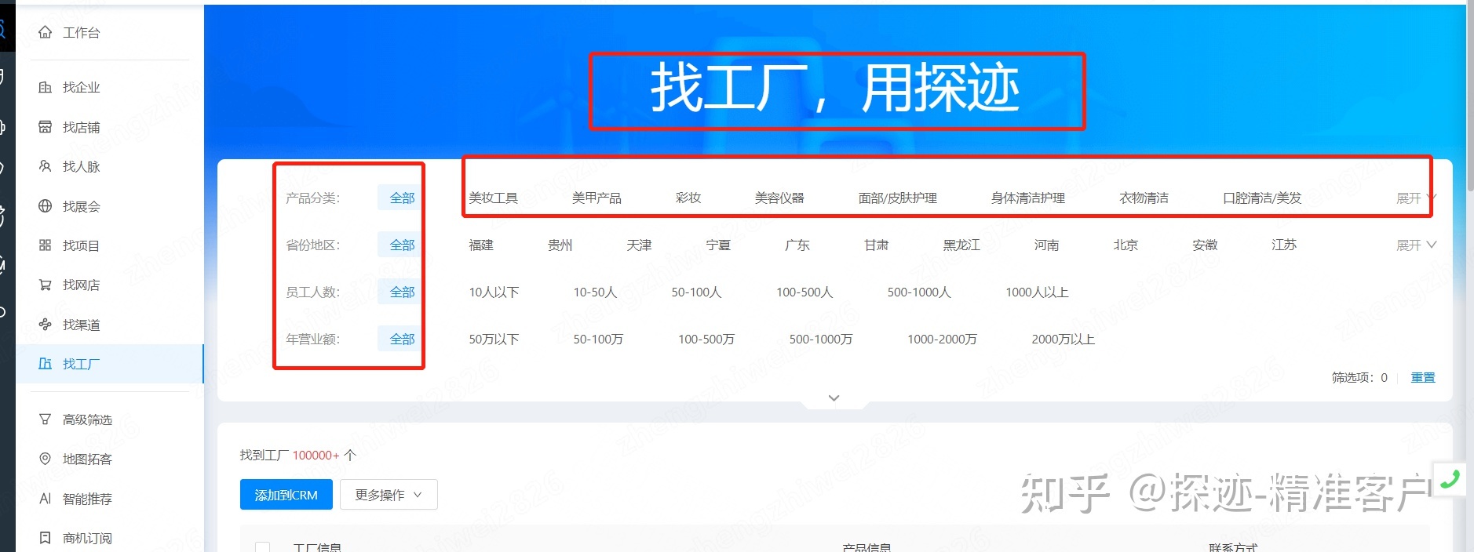The image size is (1474, 552).
Task: Click the 商机订阅 bookmark icon
Action: click(x=46, y=538)
